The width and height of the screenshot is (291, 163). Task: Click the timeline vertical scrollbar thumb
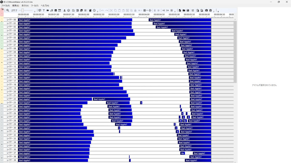[235, 52]
